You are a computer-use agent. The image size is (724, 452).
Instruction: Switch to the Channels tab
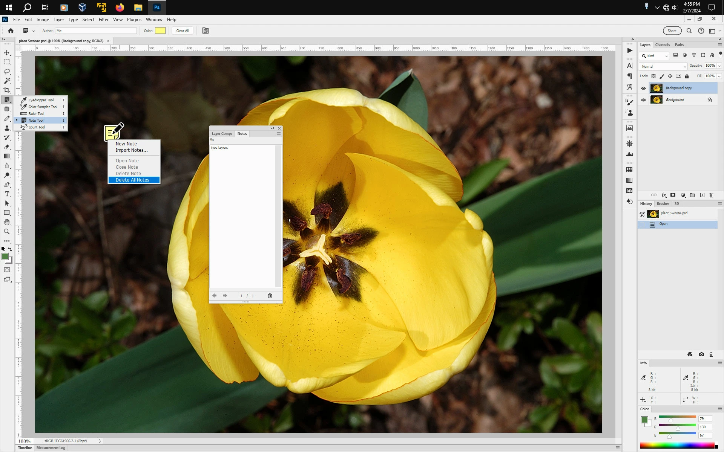click(662, 45)
